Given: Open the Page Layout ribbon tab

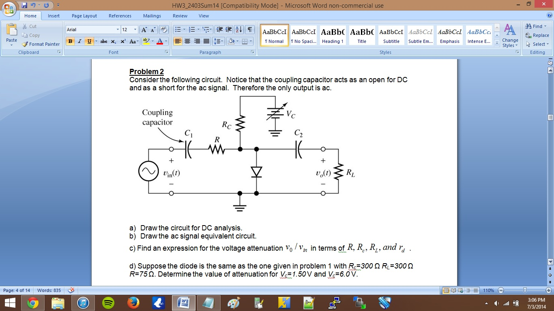Looking at the screenshot, I should 84,16.
